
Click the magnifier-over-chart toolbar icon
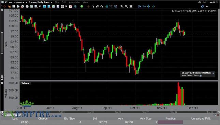(x=36, y=6)
